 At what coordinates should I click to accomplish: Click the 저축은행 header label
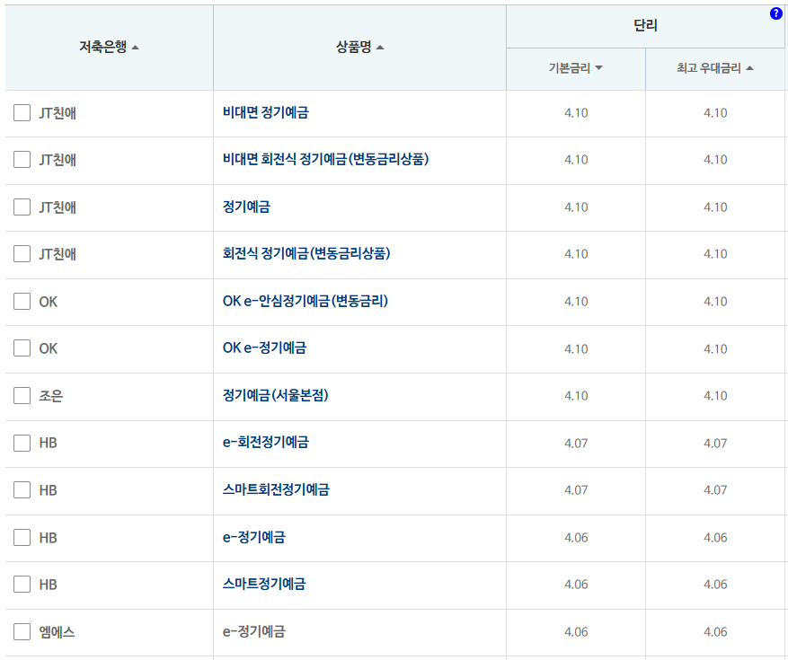point(103,47)
